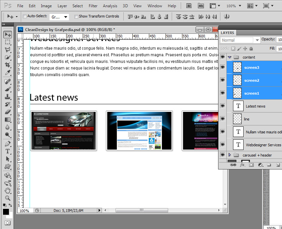282x229 pixels.
Task: Select the Path Selection tool
Action: click(x=8, y=159)
